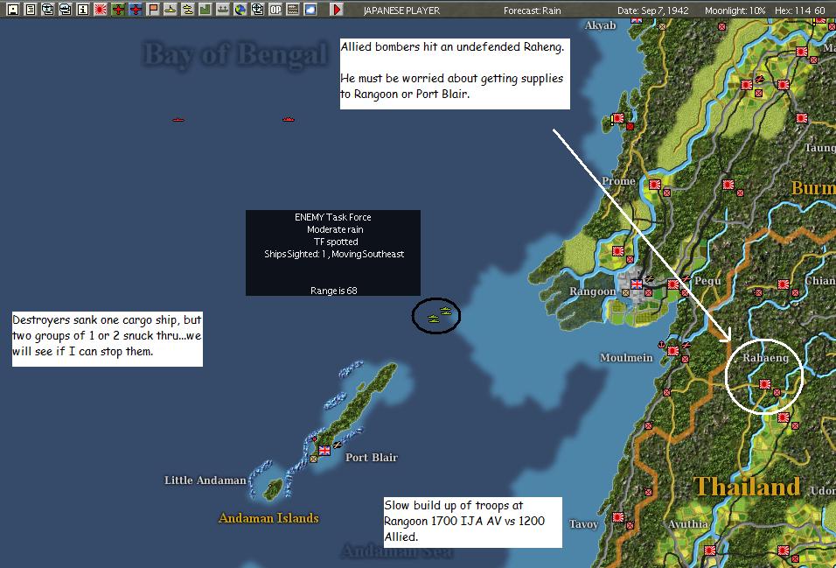Click the double yellow ships toolbar icon
This screenshot has height=568, width=836.
(188, 9)
